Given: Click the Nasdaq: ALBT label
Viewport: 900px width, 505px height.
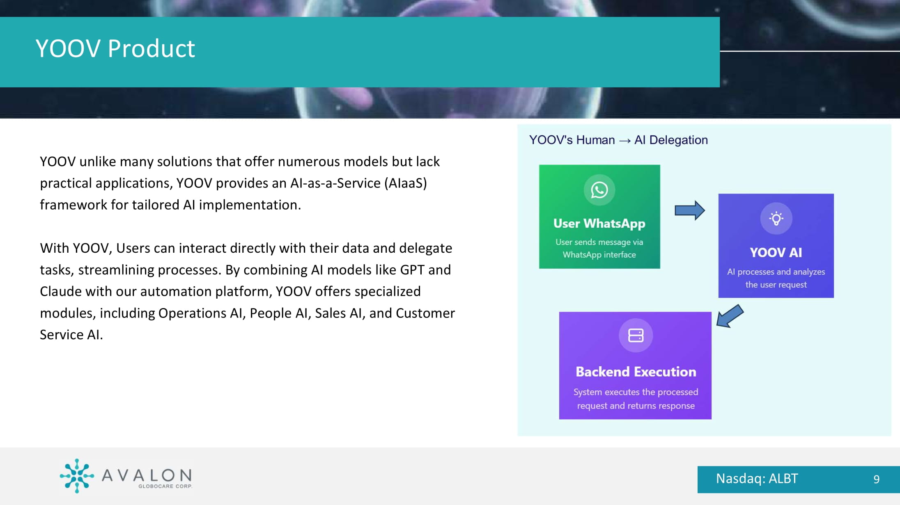Looking at the screenshot, I should coord(757,479).
